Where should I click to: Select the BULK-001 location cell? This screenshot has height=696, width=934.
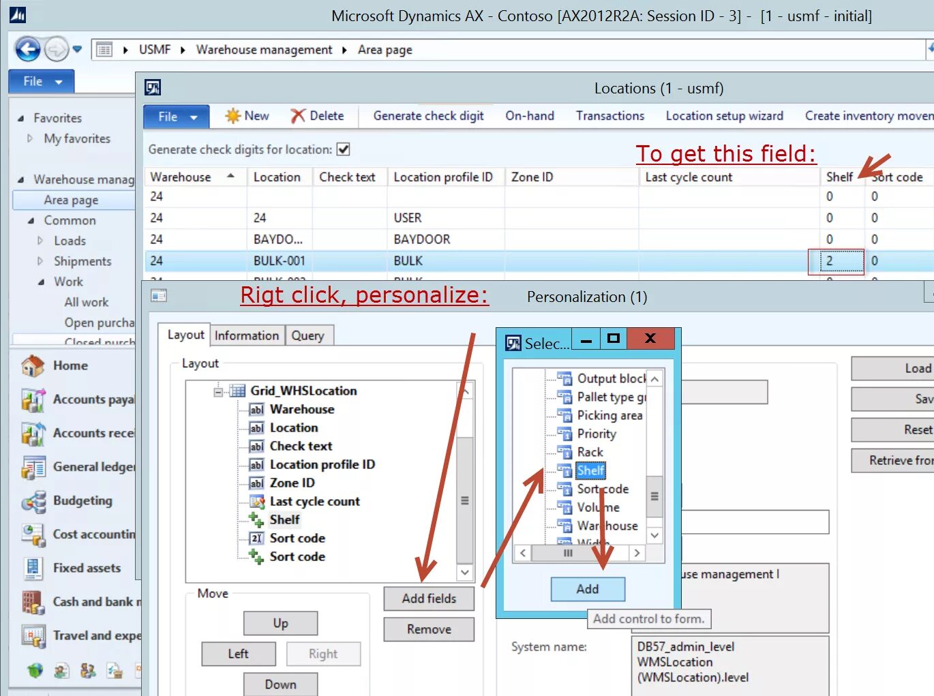pos(280,261)
